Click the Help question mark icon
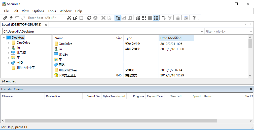 click(194, 18)
